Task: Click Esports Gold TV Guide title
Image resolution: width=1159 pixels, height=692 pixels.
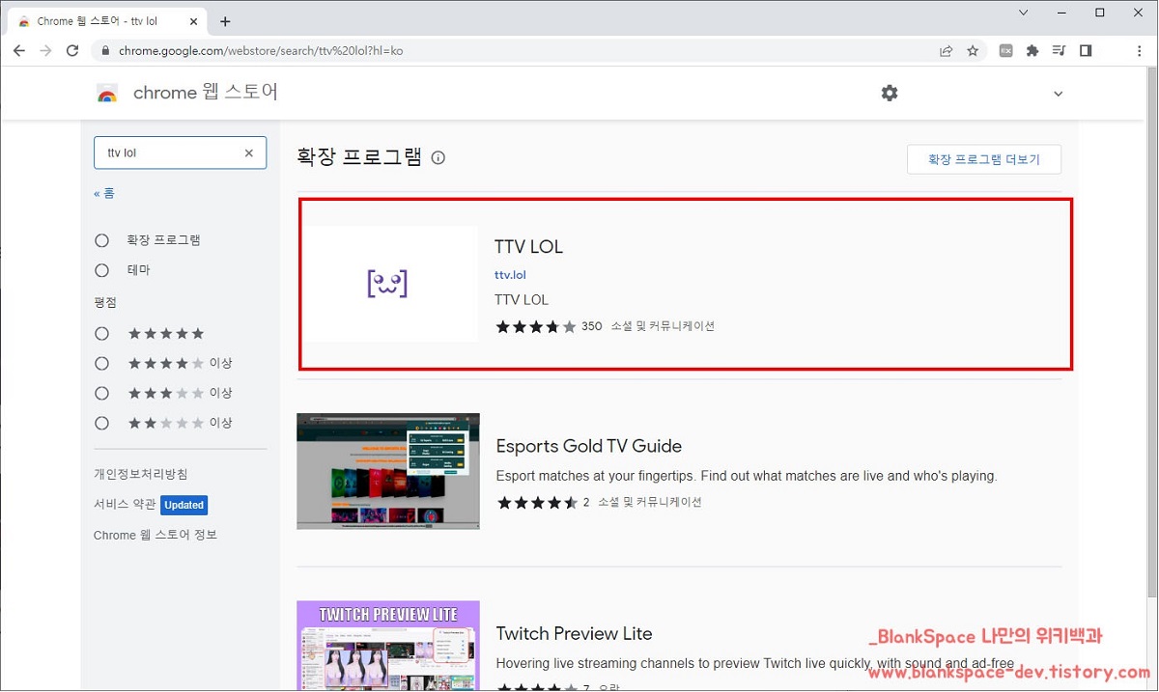Action: tap(589, 446)
